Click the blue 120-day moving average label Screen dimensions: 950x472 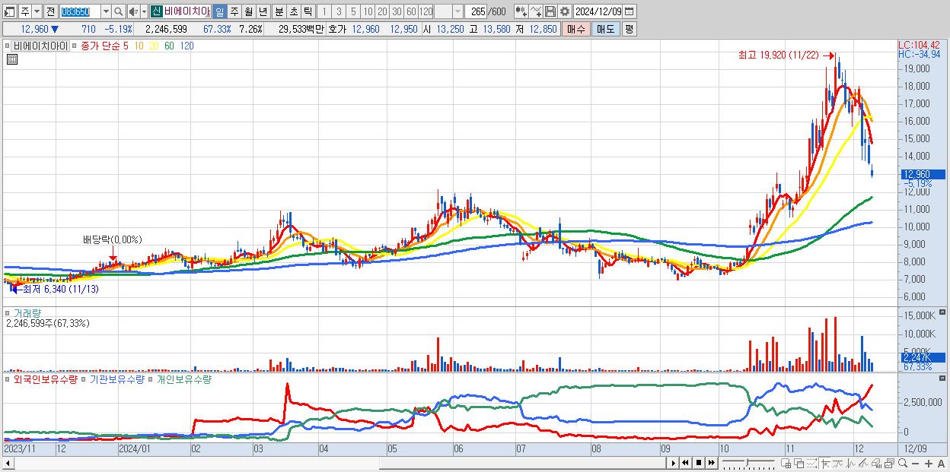click(x=186, y=46)
